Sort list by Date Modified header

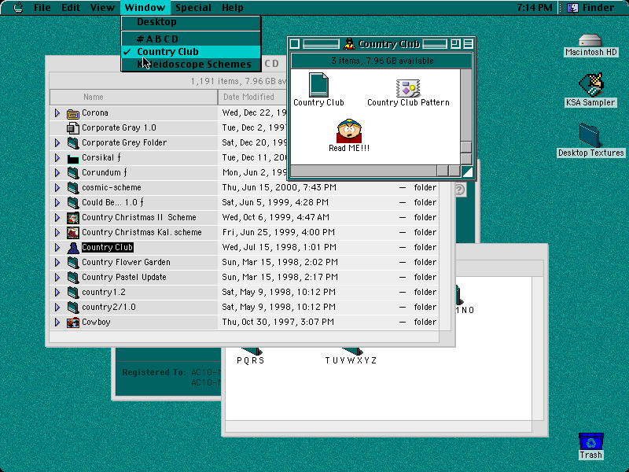(252, 97)
